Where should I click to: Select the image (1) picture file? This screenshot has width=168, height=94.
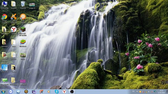32,6
